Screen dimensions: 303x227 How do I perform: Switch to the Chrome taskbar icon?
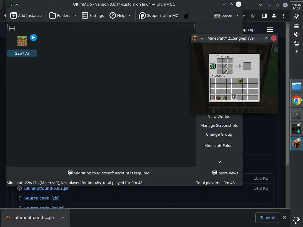click(x=296, y=100)
